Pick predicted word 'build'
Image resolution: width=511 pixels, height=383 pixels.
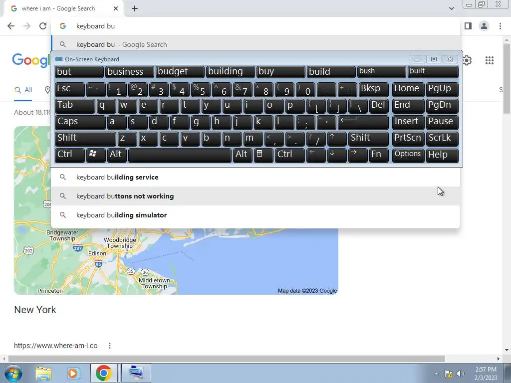tap(331, 72)
